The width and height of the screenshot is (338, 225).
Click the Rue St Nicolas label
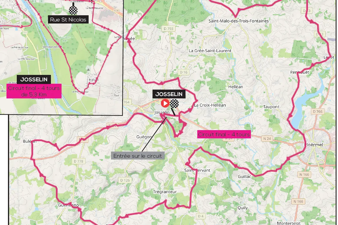tap(68, 20)
